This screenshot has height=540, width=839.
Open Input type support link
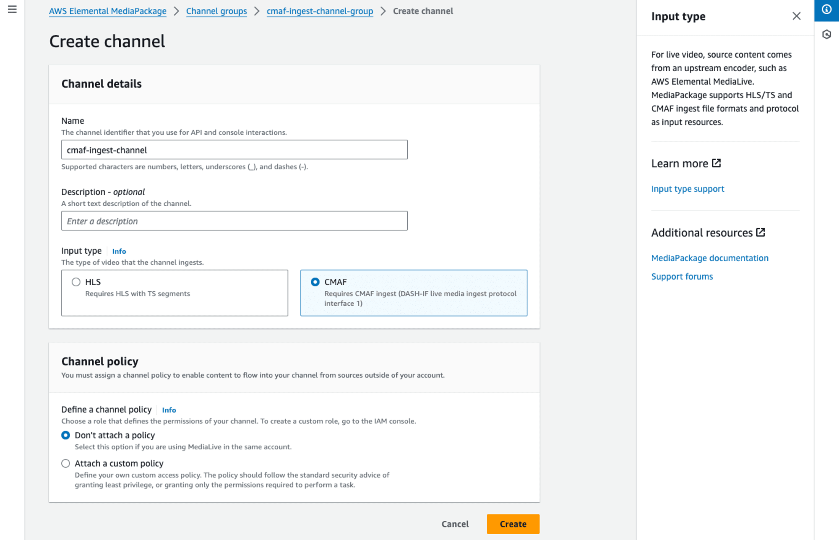tap(688, 189)
